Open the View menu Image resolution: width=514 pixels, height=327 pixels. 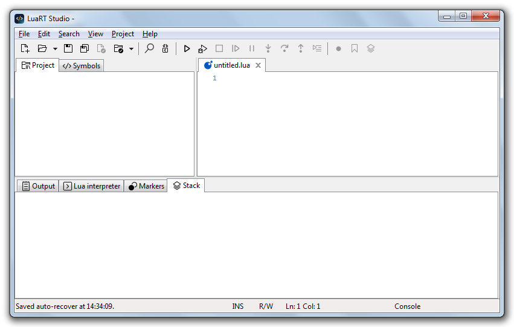[x=95, y=34]
